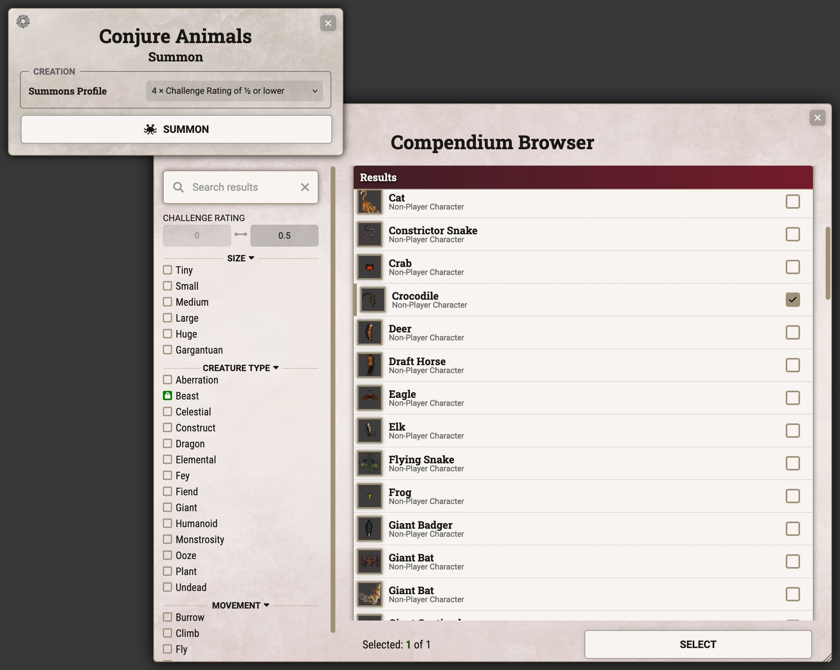Uncheck the Crocodile selection checkbox
840x670 pixels.
point(792,300)
